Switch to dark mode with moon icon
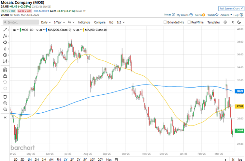 pos(233,22)
